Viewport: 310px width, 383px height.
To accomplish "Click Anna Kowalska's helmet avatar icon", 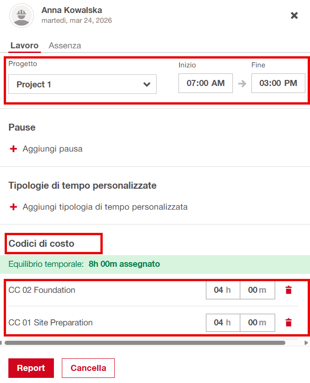I will click(x=21, y=15).
